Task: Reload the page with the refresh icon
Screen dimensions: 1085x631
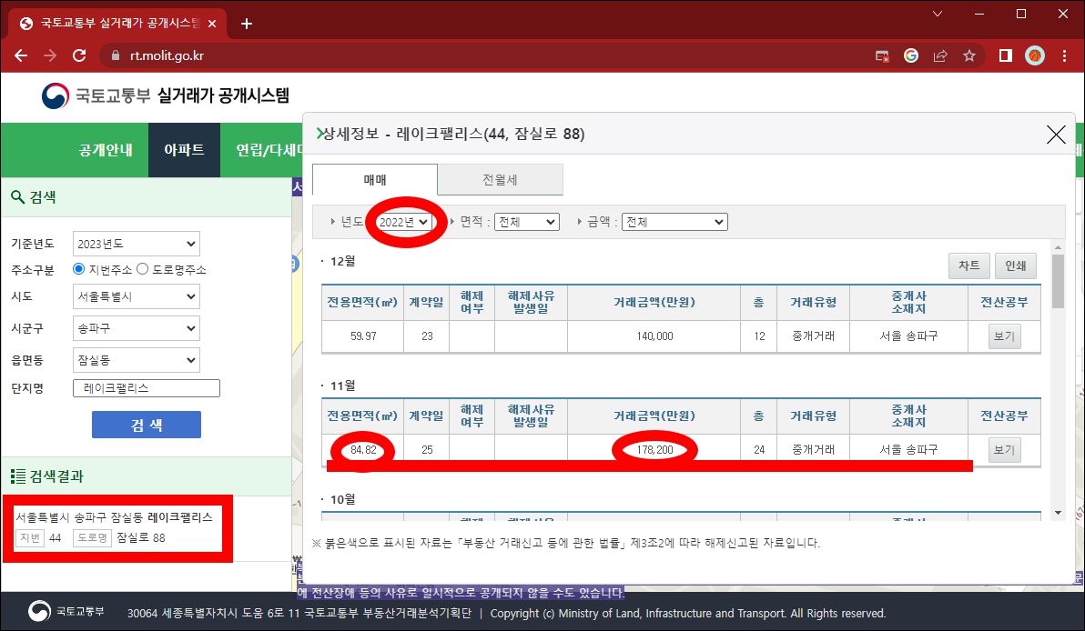Action: point(79,55)
